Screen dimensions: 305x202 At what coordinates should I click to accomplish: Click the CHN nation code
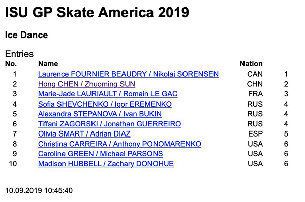[255, 84]
